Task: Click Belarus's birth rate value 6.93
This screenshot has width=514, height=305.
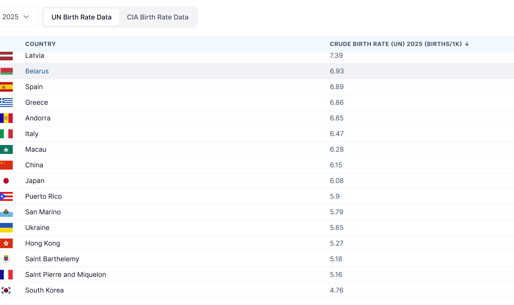Action: 337,71
